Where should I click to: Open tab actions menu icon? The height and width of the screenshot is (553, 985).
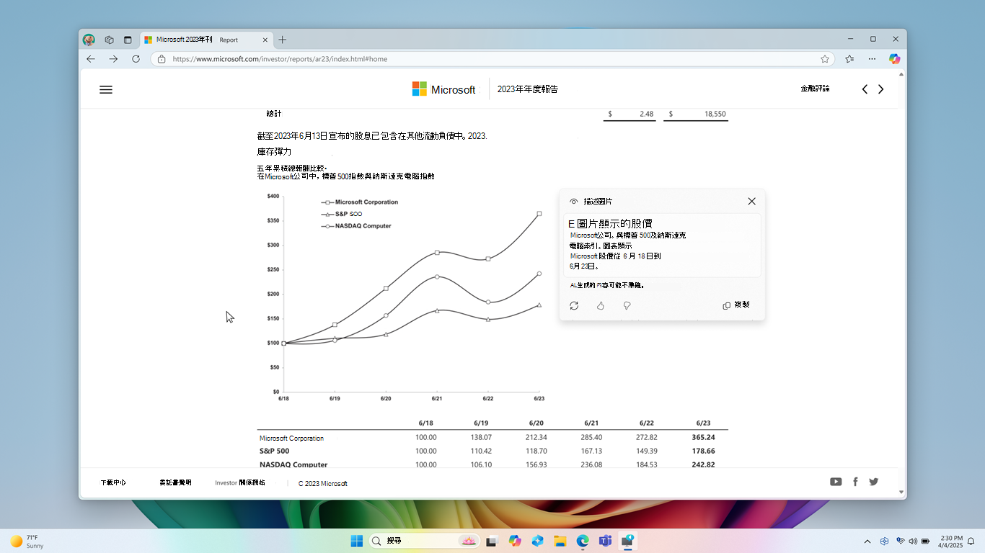128,40
